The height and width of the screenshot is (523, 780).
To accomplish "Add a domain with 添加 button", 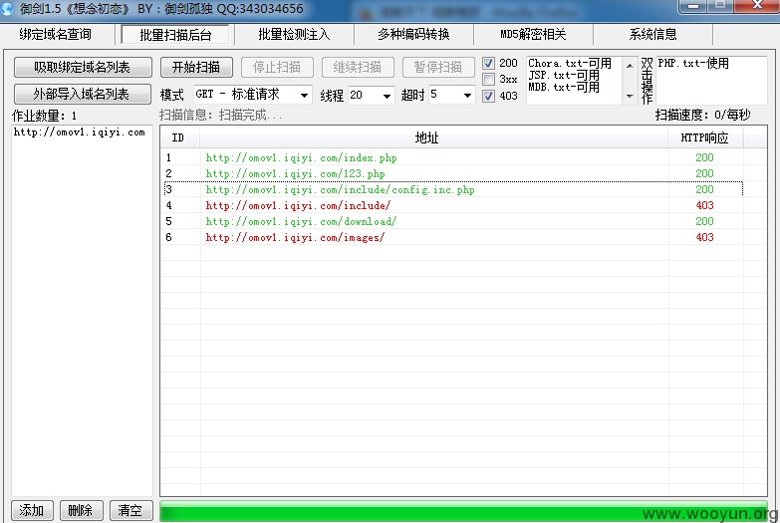I will pos(31,511).
